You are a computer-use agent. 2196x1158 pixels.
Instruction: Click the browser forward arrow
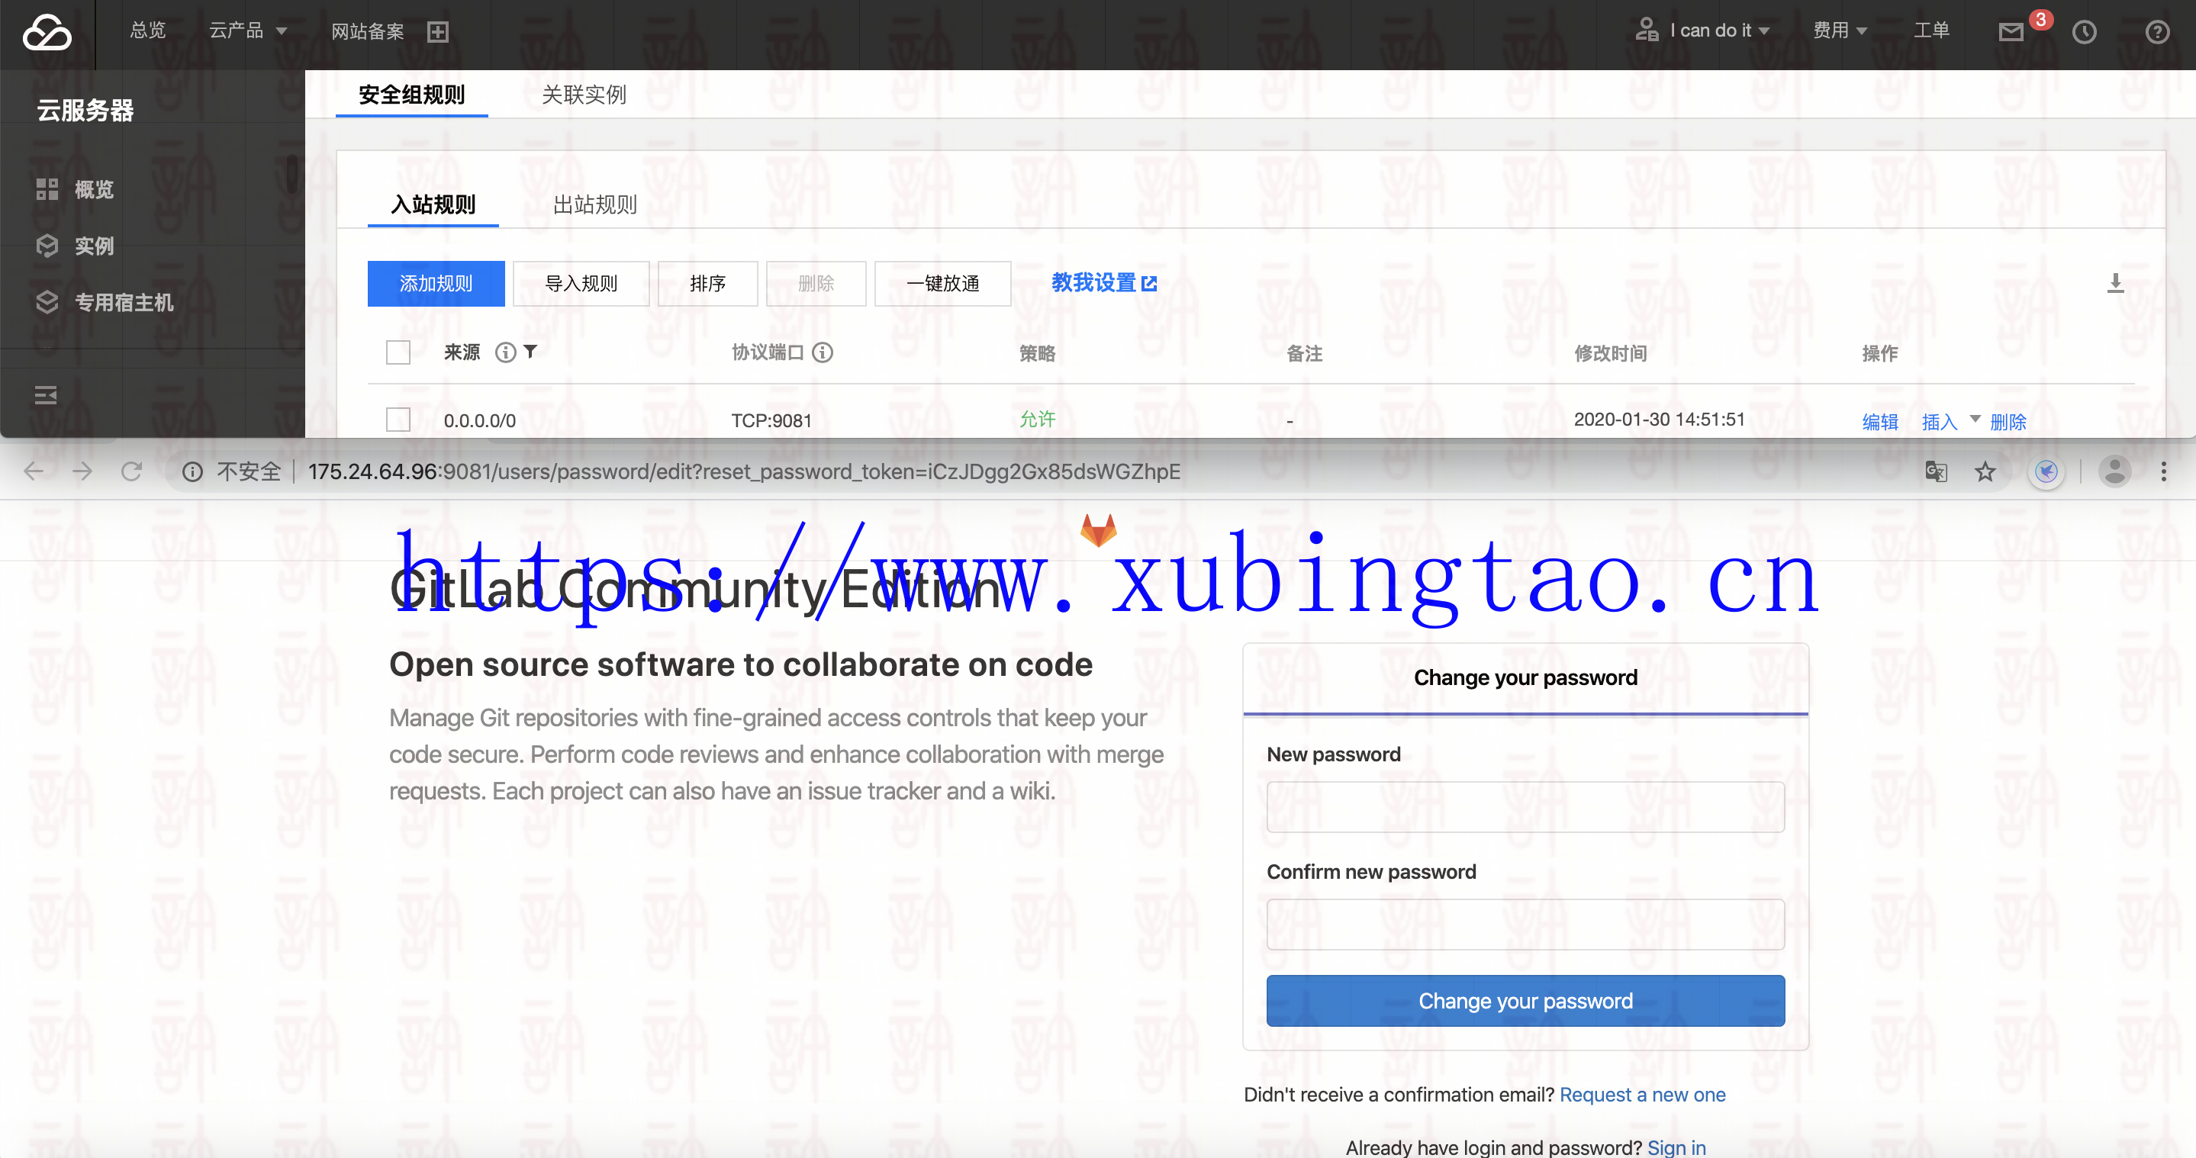82,471
